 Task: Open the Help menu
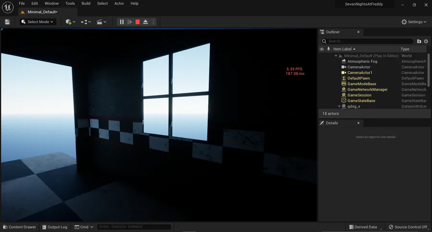pyautogui.click(x=134, y=3)
